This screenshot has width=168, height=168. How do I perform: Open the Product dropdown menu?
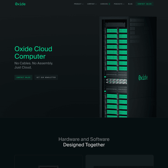click(x=79, y=4)
